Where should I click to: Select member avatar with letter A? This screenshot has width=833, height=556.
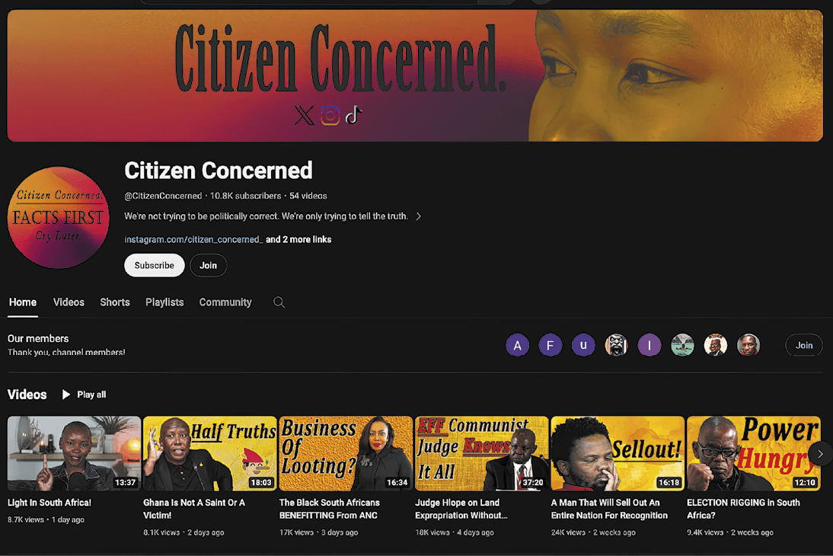(518, 346)
